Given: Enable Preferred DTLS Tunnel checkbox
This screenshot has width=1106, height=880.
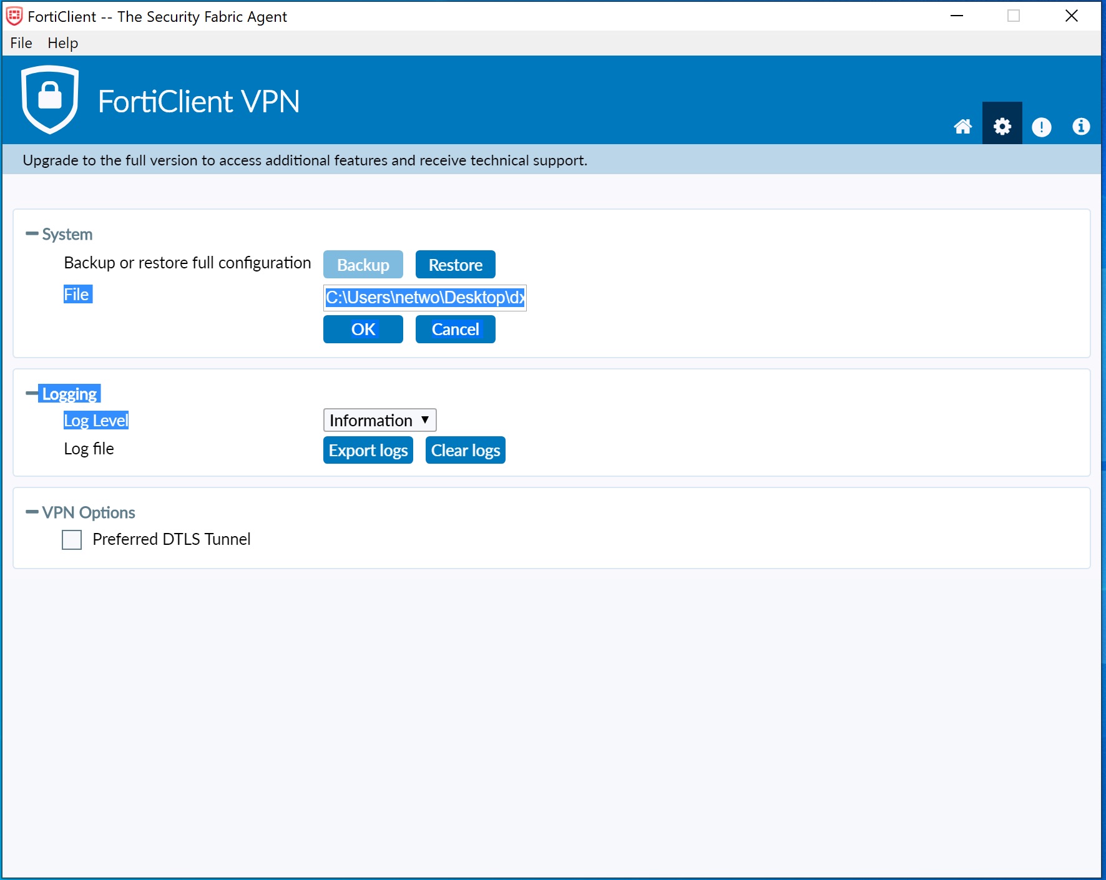Looking at the screenshot, I should pos(72,540).
